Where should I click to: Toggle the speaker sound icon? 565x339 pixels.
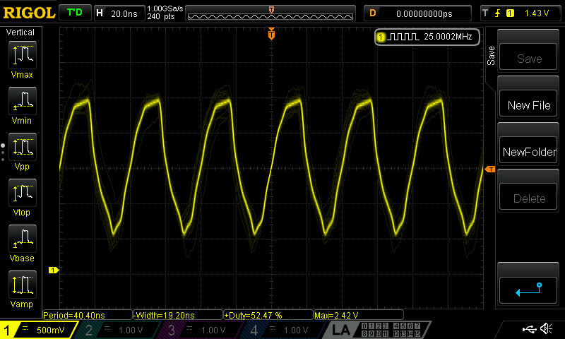tap(546, 329)
